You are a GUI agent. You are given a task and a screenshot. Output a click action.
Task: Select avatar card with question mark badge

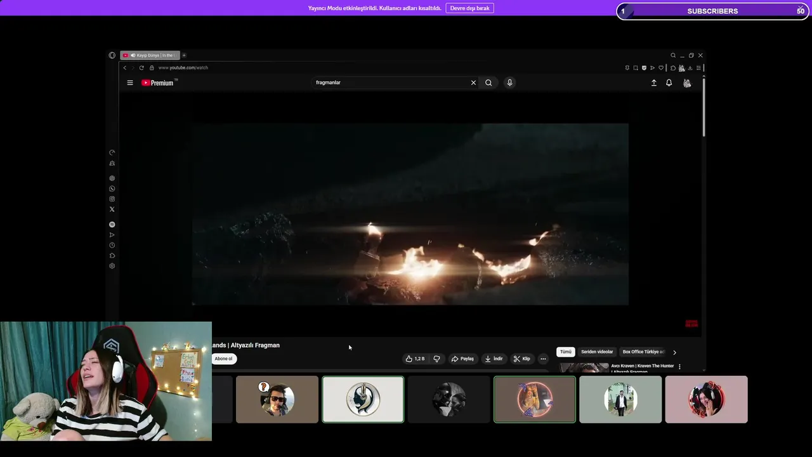[x=277, y=399]
